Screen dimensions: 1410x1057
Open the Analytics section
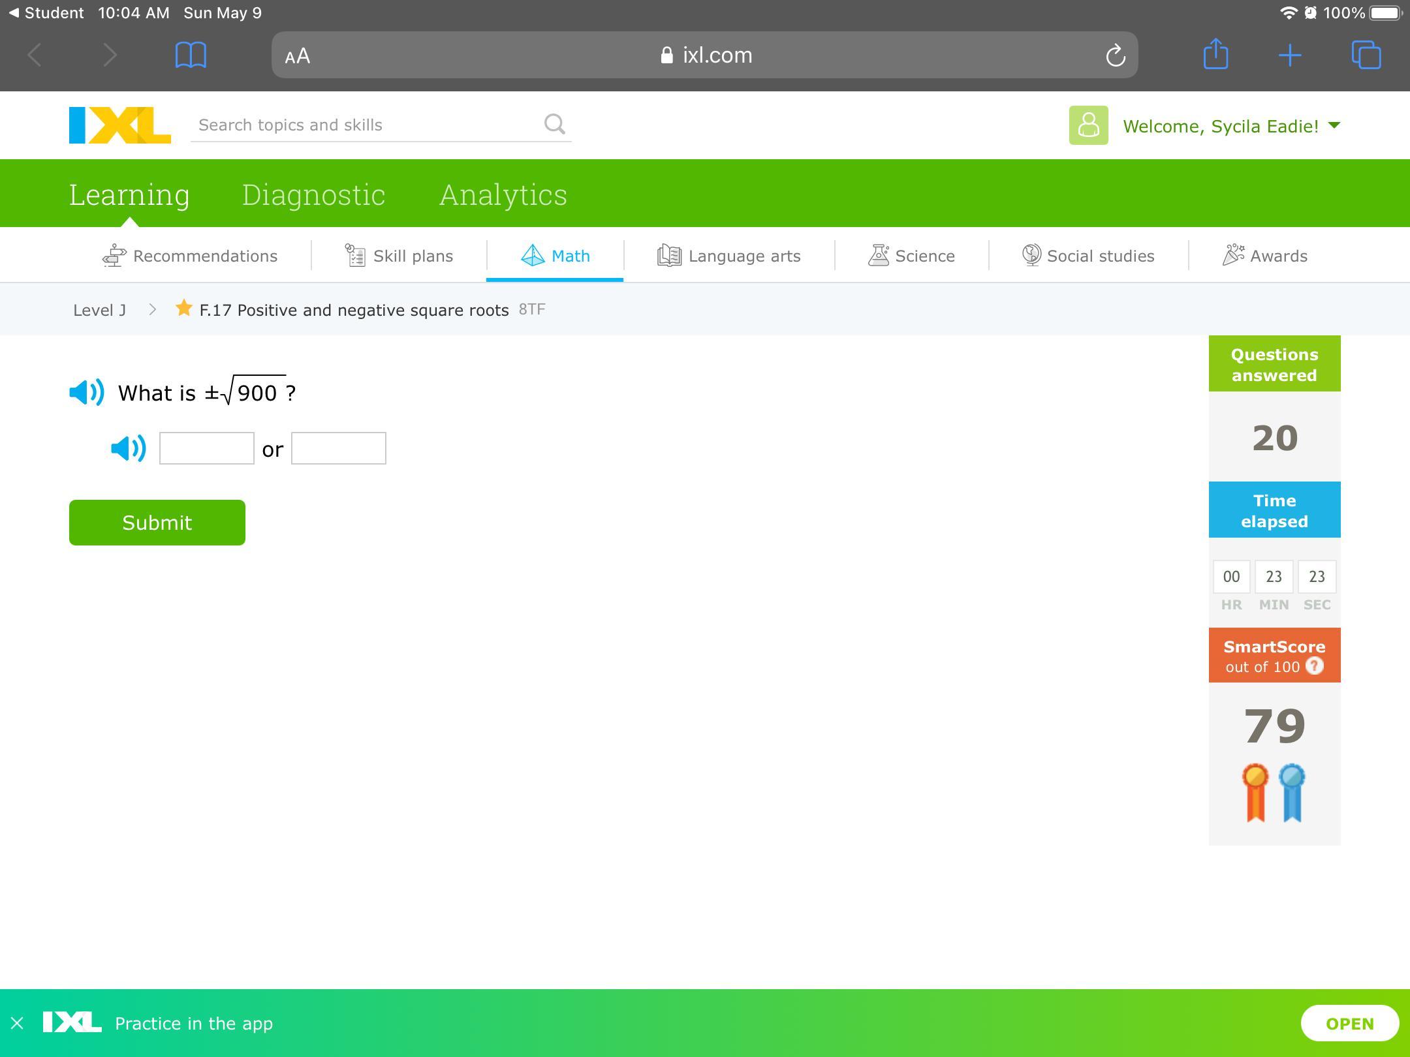(503, 194)
